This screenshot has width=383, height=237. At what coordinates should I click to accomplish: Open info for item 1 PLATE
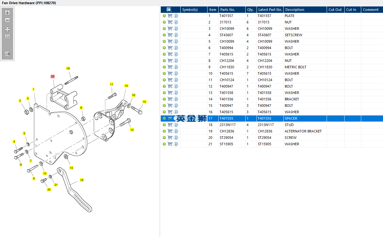coord(176,16)
